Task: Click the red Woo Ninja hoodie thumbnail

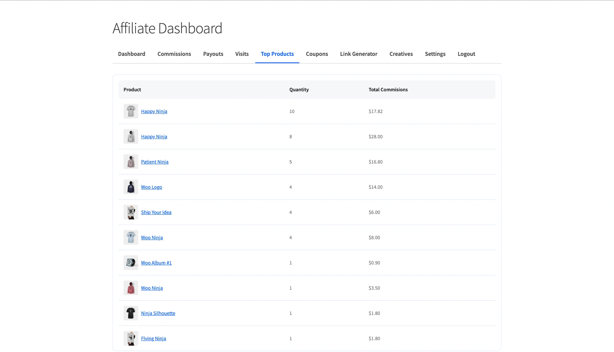Action: (x=131, y=288)
